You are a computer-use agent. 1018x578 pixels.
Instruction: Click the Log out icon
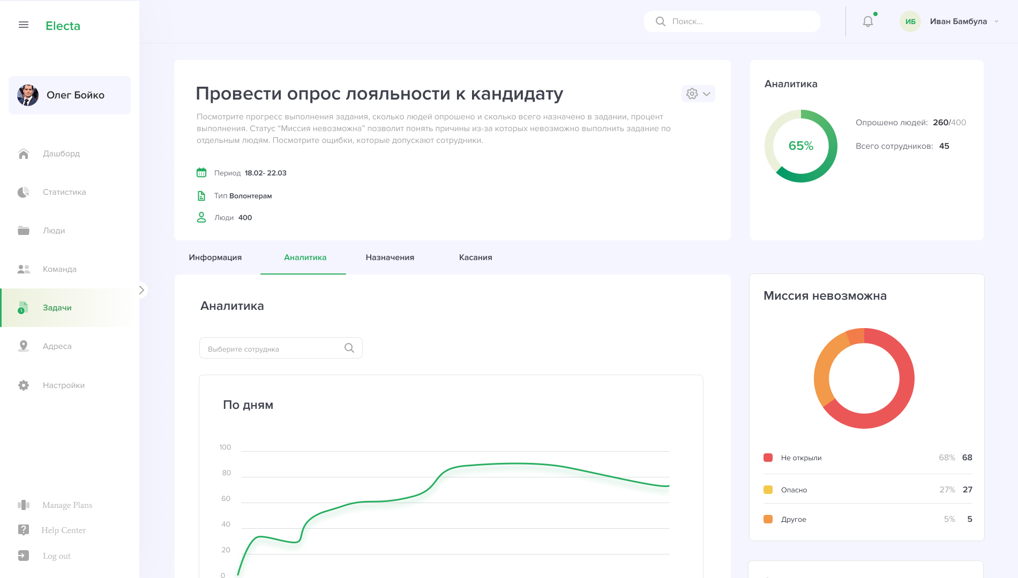24,556
